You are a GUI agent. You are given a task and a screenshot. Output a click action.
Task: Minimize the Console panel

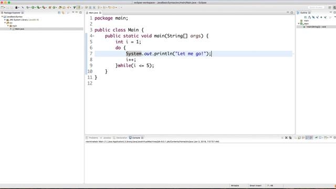[331, 138]
